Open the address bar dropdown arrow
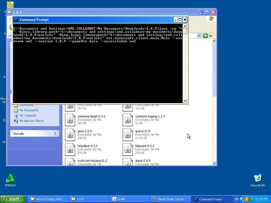This screenshot has height=203, width=271. click(x=199, y=36)
